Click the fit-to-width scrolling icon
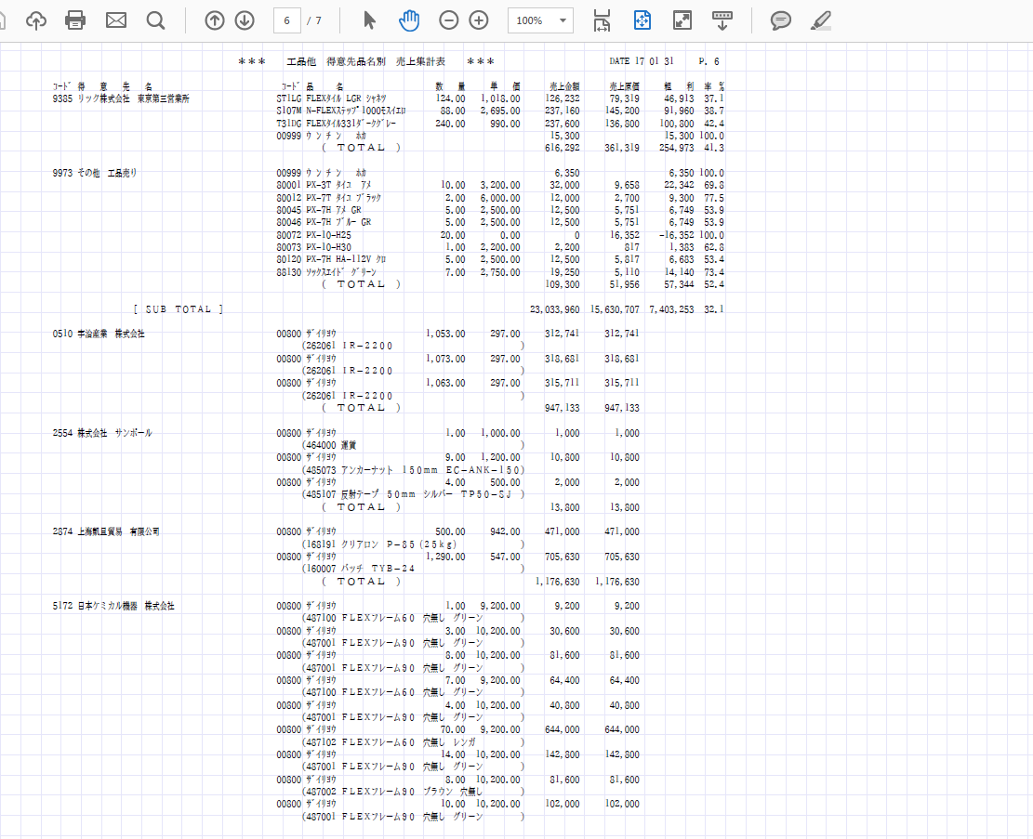Screen dimensions: 1033x839 coord(602,20)
